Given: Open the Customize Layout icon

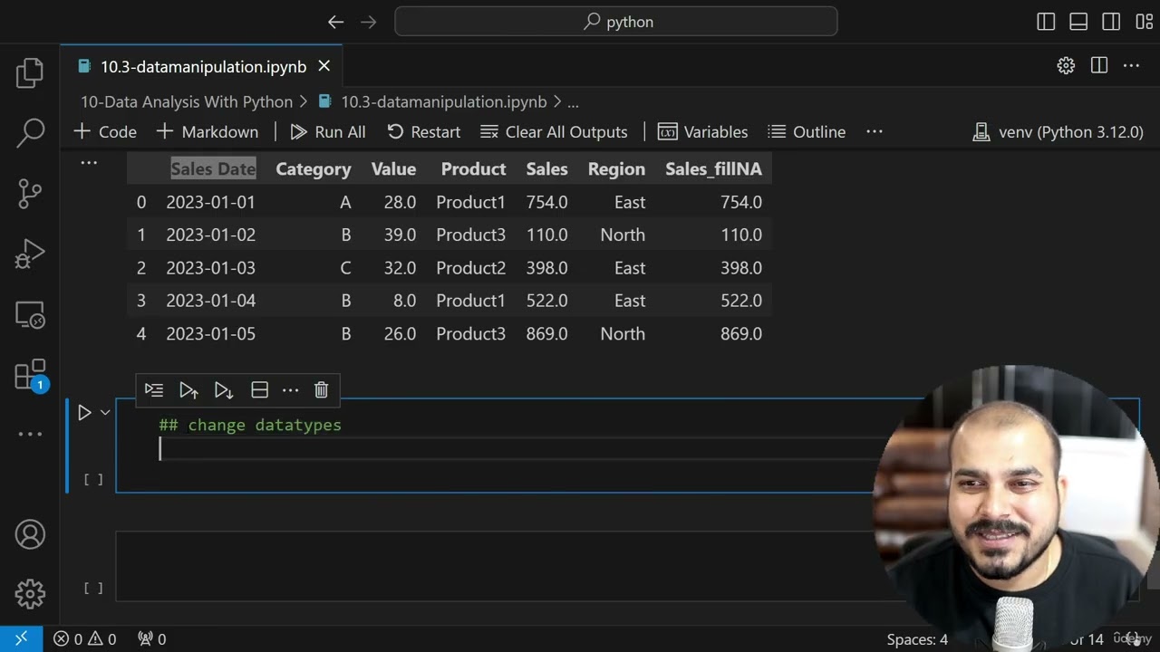Looking at the screenshot, I should (1144, 22).
